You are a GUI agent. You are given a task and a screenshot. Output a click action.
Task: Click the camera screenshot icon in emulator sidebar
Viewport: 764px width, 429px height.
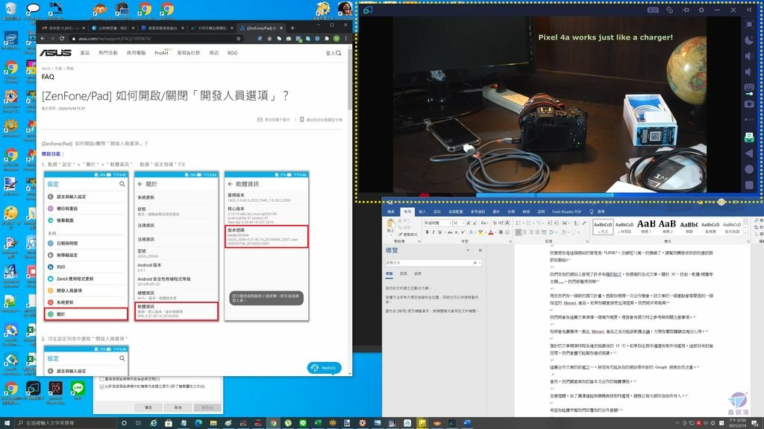749,104
